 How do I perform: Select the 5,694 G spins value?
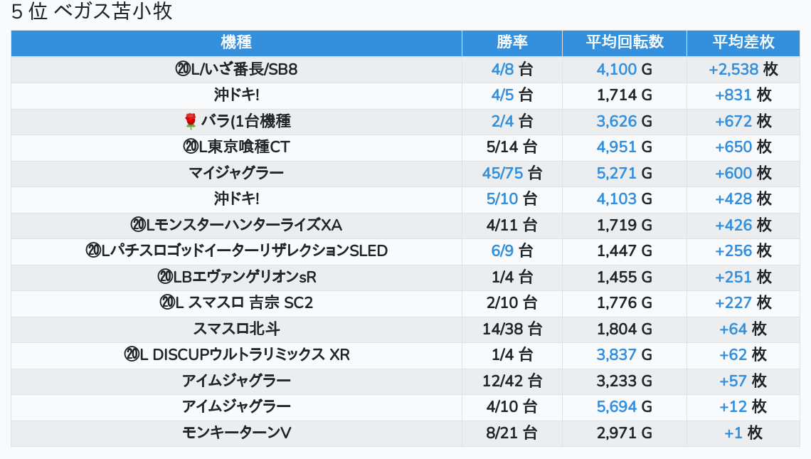click(625, 407)
